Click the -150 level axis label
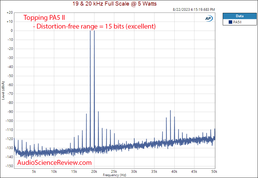258x178 pixels. [x=9, y=166]
